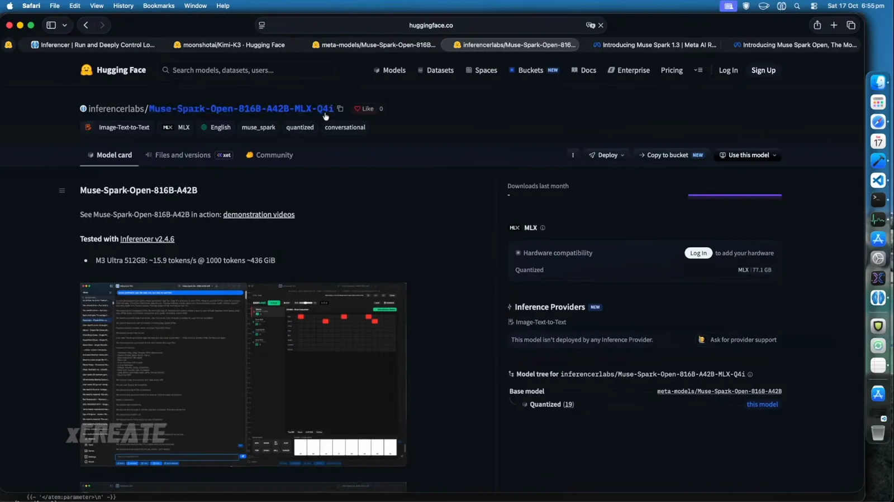Select the Model card tab
Image resolution: width=894 pixels, height=502 pixels.
tap(110, 155)
